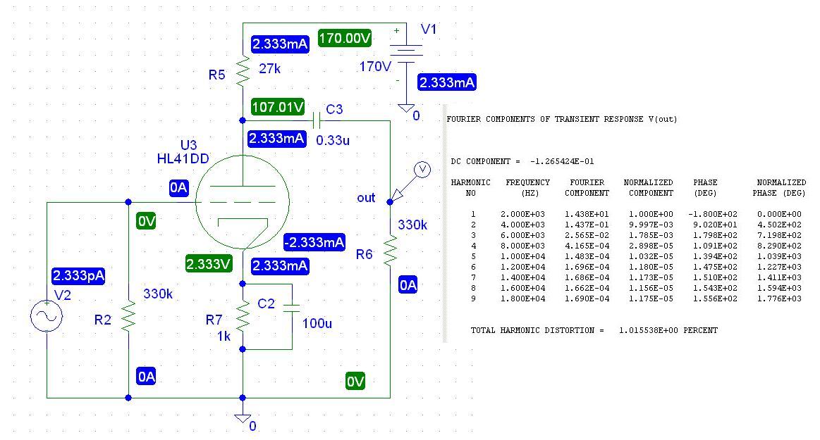
Task: Select resistor R2 symbol
Action: (x=128, y=316)
